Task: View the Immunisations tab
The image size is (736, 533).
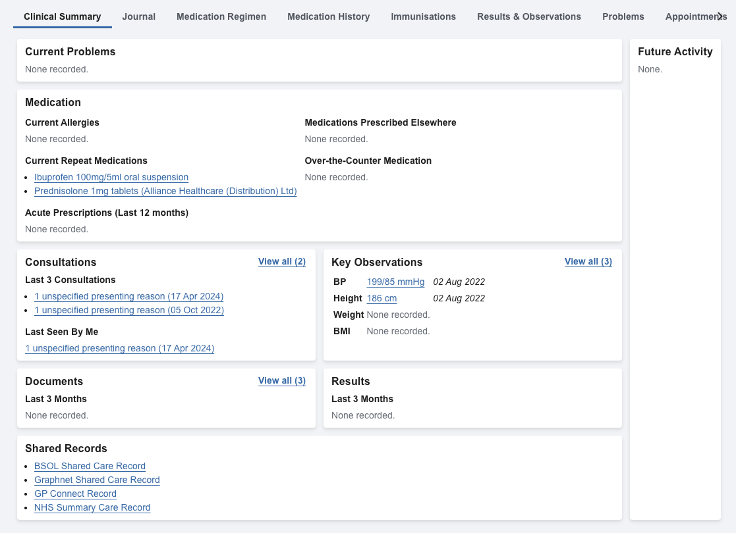Action: [423, 16]
